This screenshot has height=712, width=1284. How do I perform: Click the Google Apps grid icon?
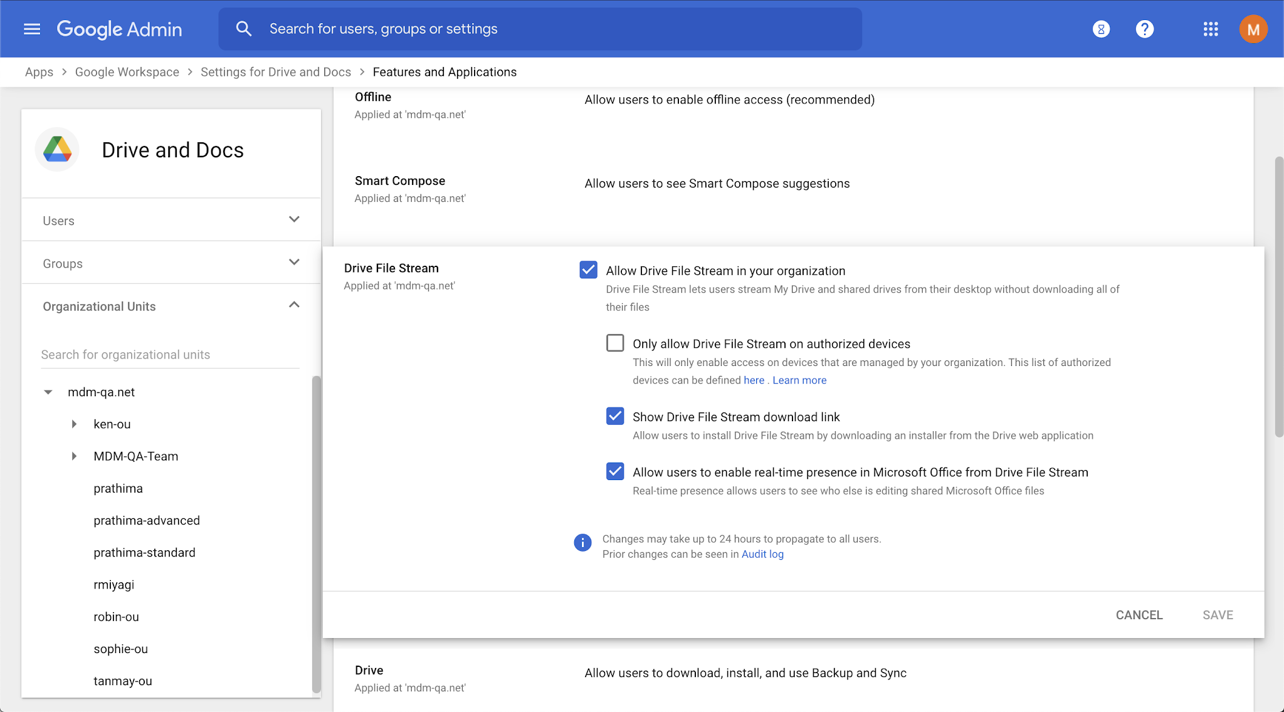(x=1210, y=28)
